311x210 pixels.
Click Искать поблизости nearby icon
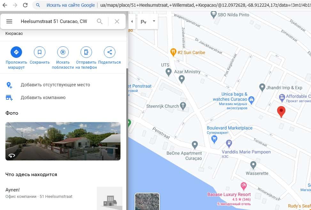click(x=63, y=52)
